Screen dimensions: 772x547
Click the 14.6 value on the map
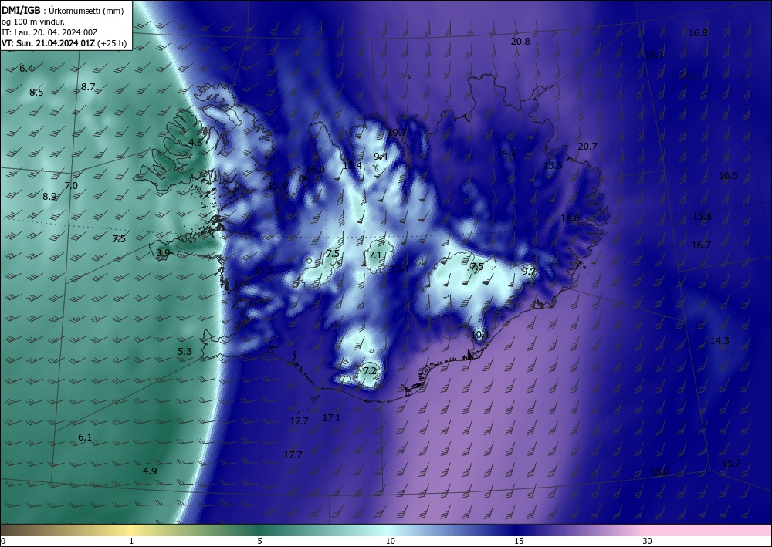[571, 218]
